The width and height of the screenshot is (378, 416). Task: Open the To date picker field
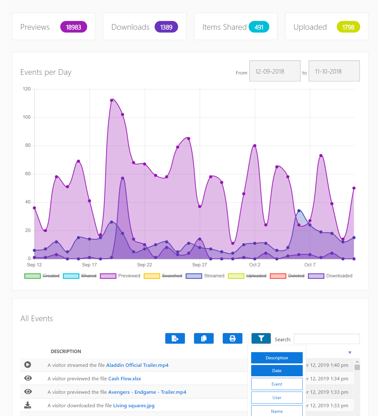point(334,71)
